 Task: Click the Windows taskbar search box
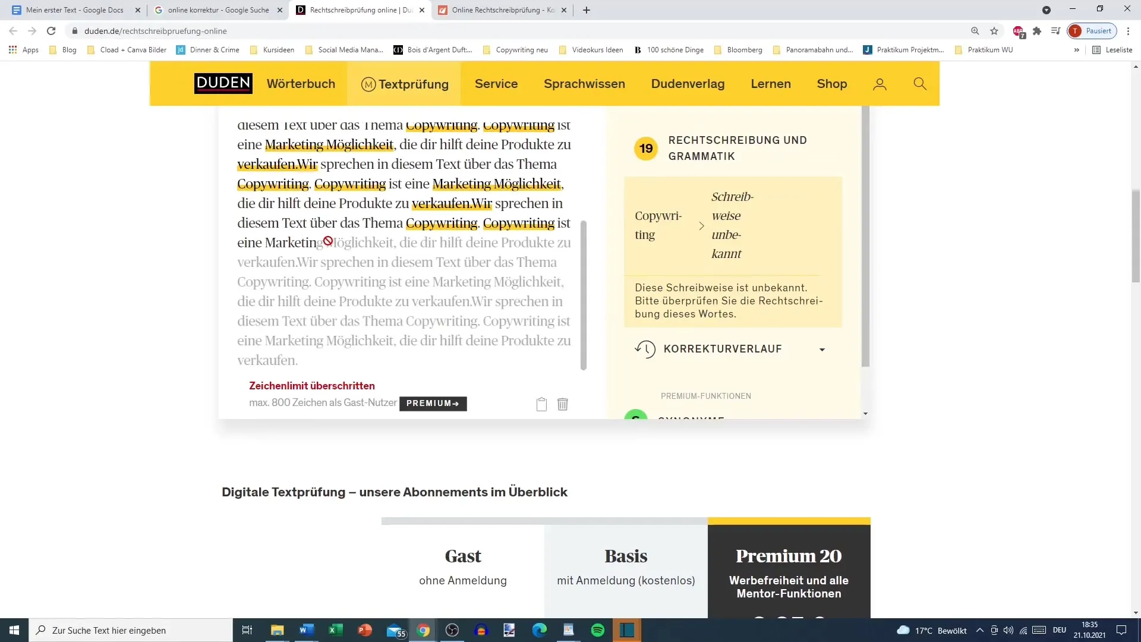(x=131, y=630)
